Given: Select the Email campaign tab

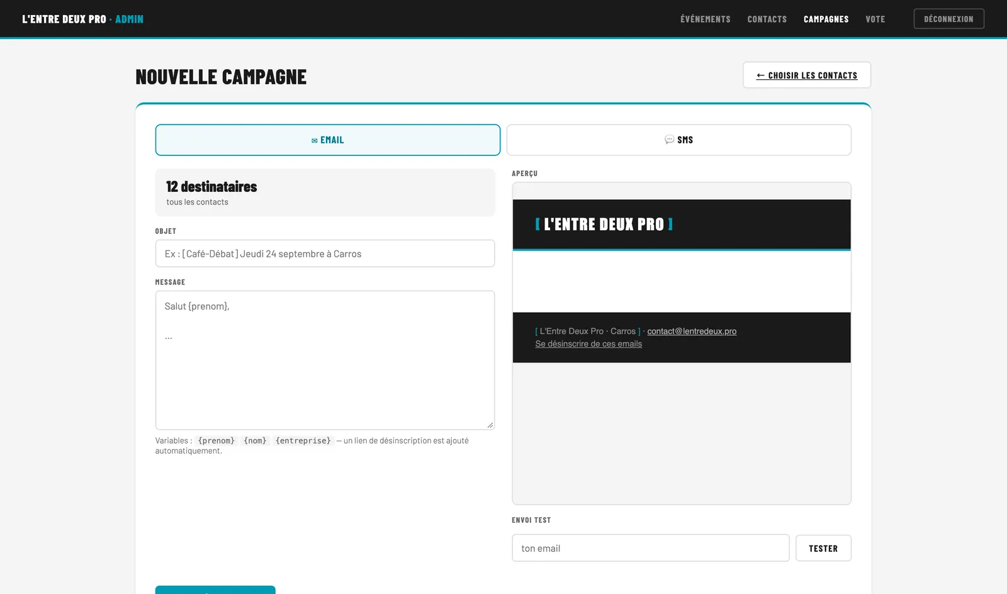Looking at the screenshot, I should pyautogui.click(x=328, y=140).
